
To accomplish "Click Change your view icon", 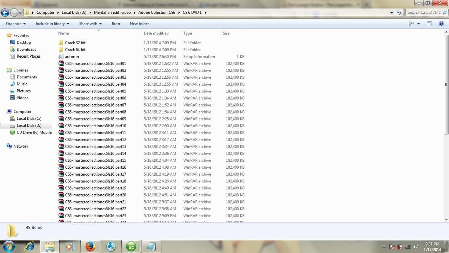I will (x=412, y=24).
